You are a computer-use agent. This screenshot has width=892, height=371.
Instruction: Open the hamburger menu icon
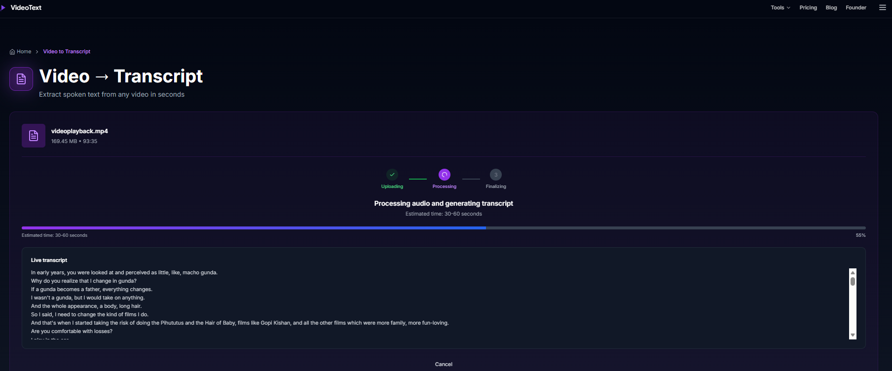point(882,7)
